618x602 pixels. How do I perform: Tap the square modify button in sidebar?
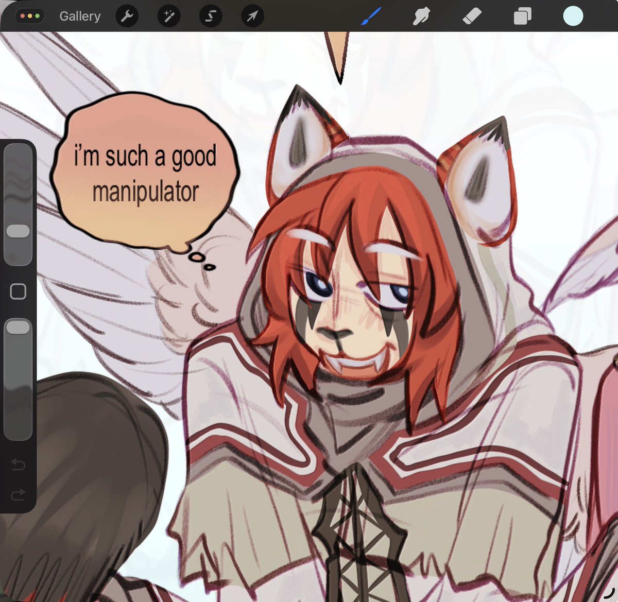(18, 291)
